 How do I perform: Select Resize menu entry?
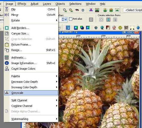pos(31,50)
